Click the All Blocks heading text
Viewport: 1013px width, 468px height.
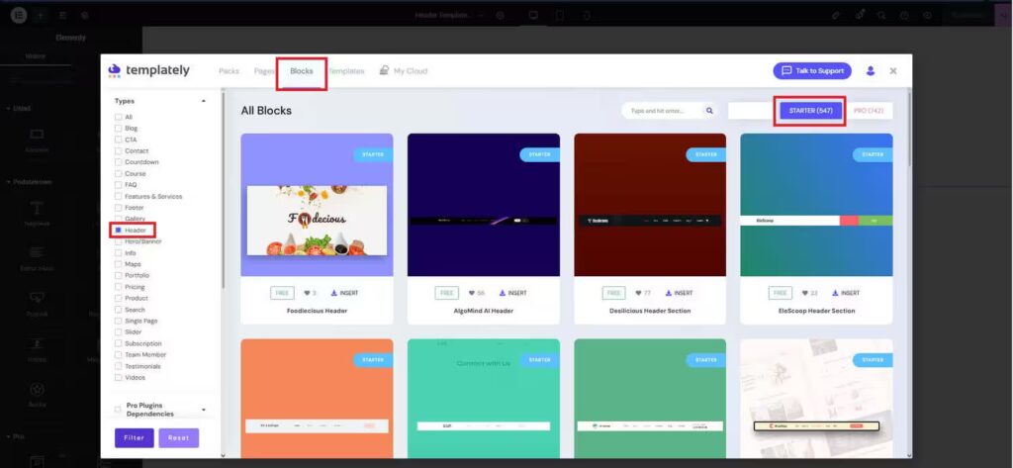click(x=266, y=111)
